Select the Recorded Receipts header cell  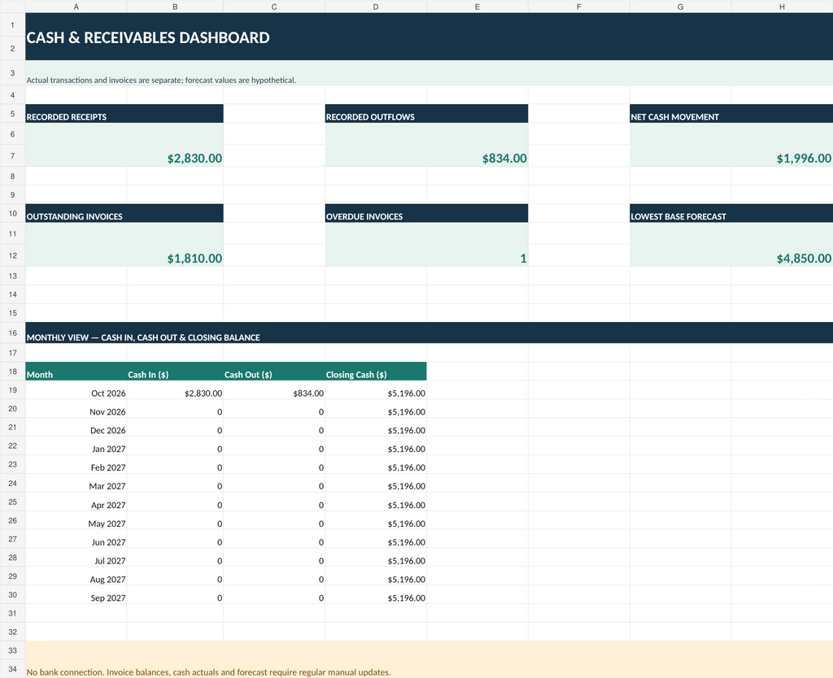[124, 114]
